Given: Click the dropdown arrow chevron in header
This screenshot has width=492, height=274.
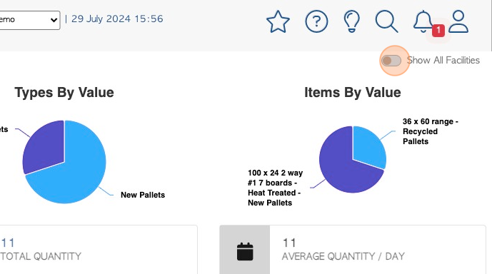Looking at the screenshot, I should 54,20.
